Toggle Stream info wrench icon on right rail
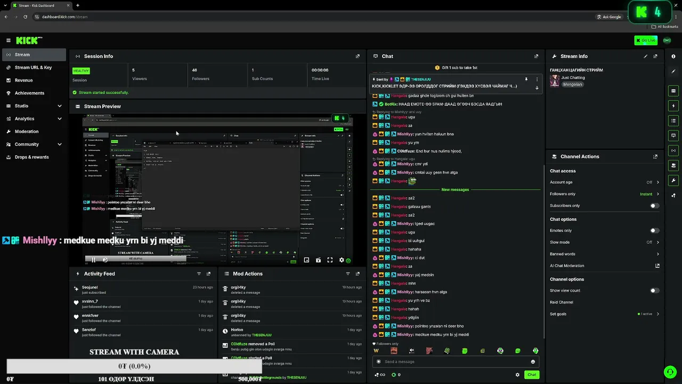This screenshot has width=682, height=384. [673, 180]
